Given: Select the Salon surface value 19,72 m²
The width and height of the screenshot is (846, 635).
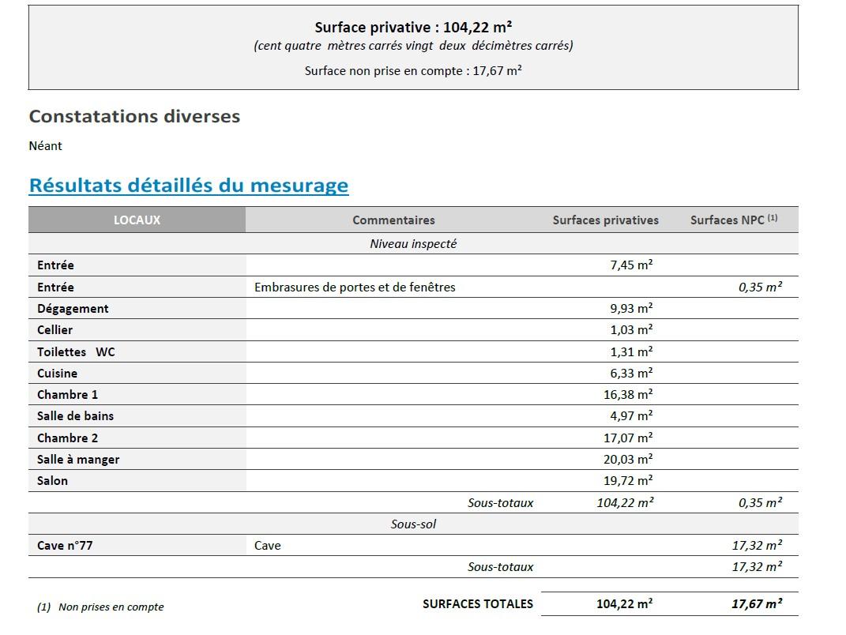Looking at the screenshot, I should 628,481.
